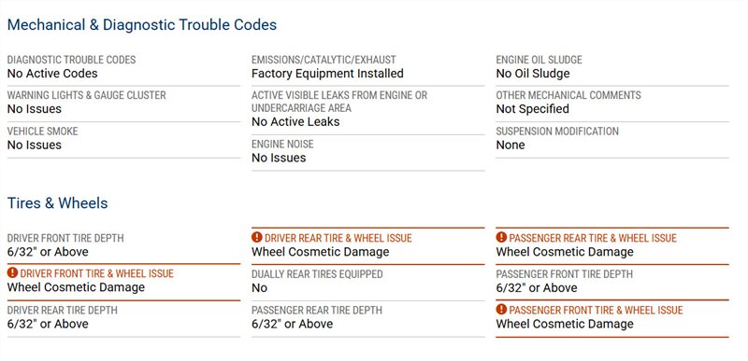This screenshot has width=748, height=361.
Task: Click the Not Specified mechanical comments value
Action: [x=532, y=109]
